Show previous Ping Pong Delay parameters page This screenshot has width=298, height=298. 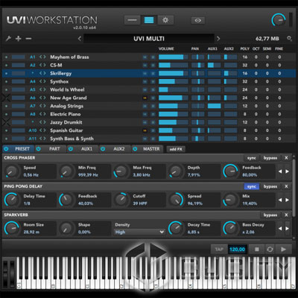click(280, 200)
